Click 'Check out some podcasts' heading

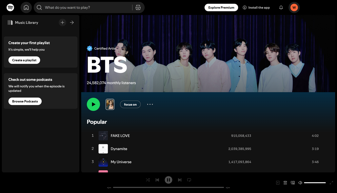pos(30,80)
